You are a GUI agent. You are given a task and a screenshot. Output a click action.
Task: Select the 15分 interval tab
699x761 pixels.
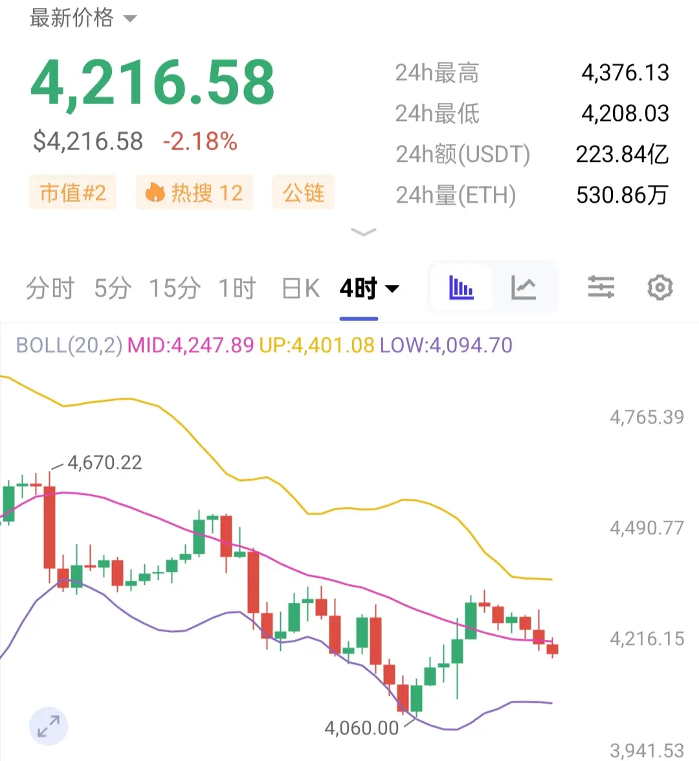click(175, 288)
